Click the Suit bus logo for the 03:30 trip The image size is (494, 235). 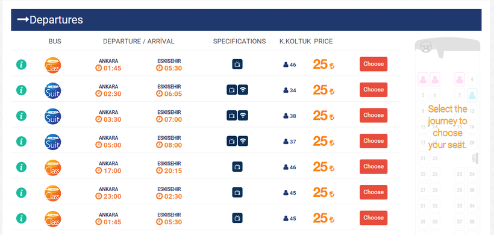[52, 116]
